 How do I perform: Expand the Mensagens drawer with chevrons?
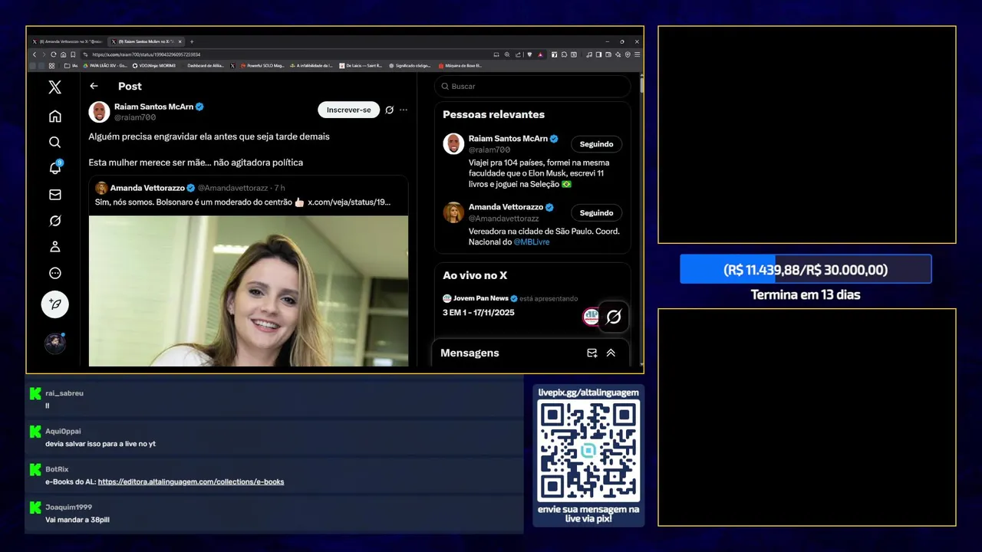coord(611,353)
